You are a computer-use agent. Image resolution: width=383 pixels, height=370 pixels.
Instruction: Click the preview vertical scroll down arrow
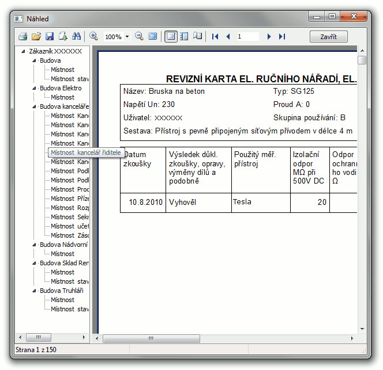coord(362,329)
